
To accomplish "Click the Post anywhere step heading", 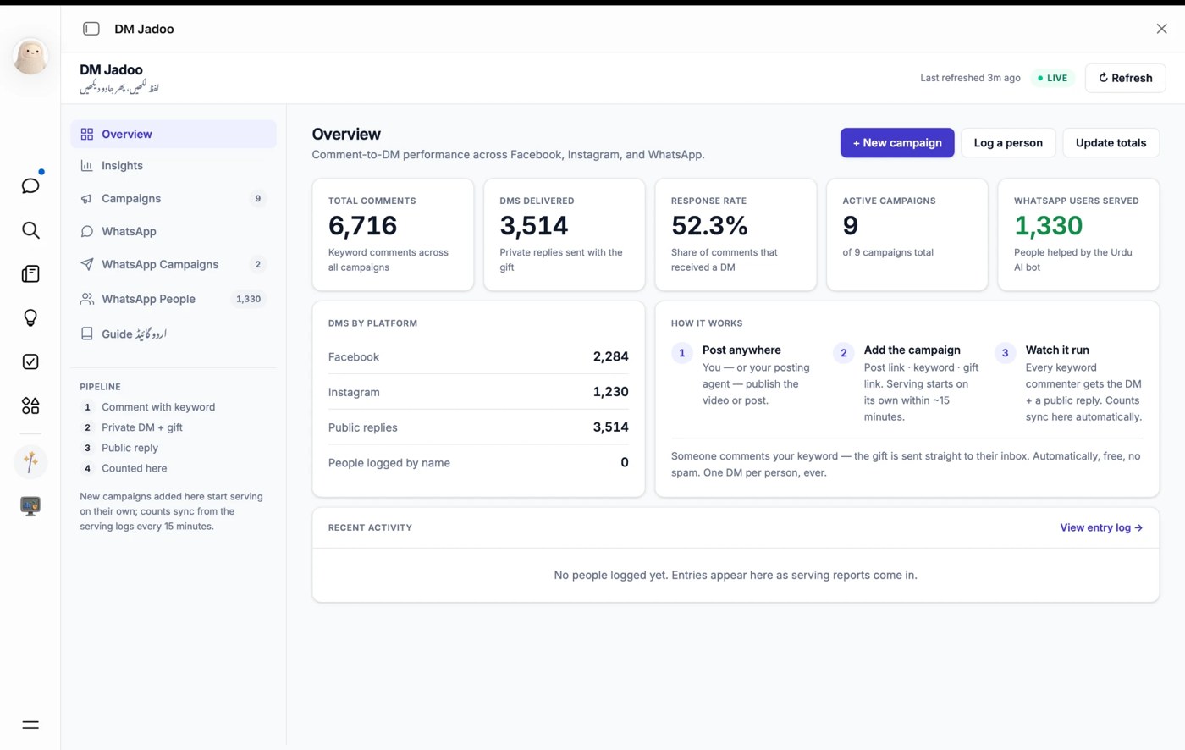I will click(x=741, y=350).
